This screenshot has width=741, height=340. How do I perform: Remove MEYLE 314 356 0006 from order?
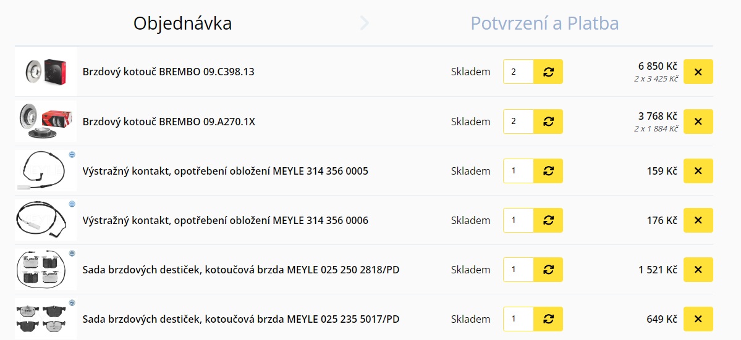click(x=698, y=220)
